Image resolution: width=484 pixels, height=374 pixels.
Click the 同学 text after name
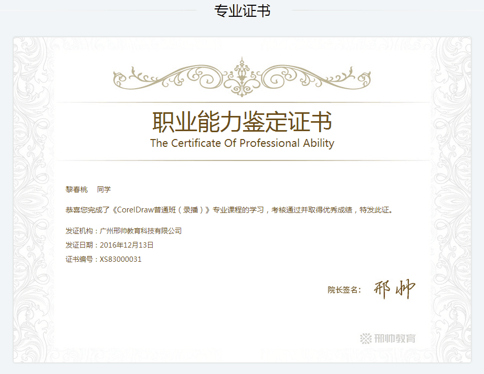pyautogui.click(x=104, y=189)
